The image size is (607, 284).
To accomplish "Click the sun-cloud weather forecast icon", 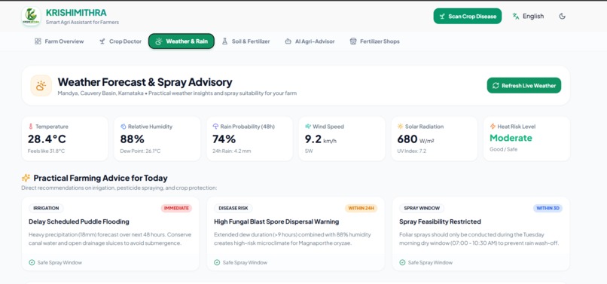I will coord(41,86).
